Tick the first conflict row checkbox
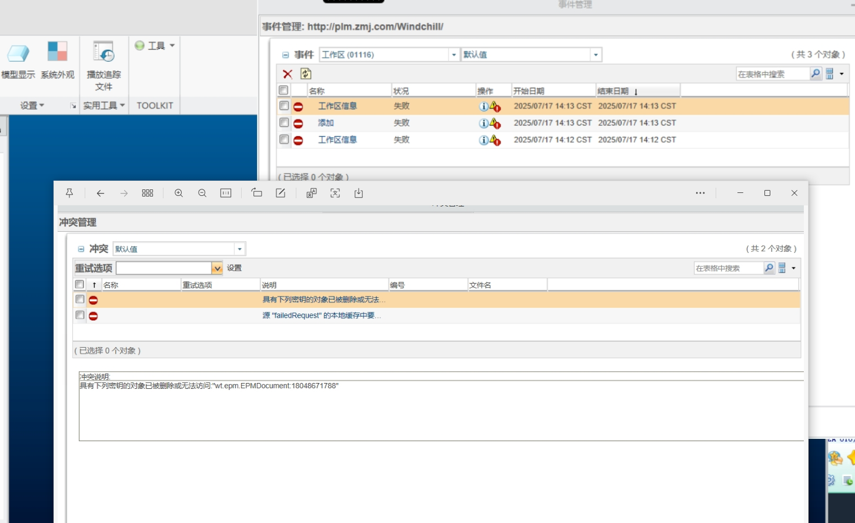Image resolution: width=855 pixels, height=523 pixels. coord(80,299)
